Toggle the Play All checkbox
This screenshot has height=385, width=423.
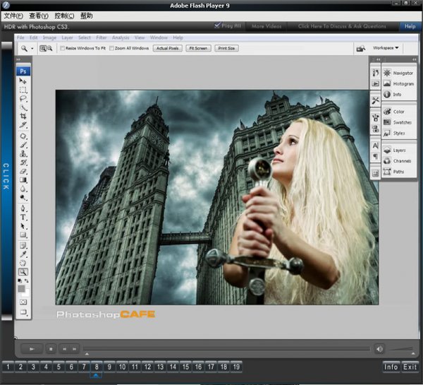[x=217, y=25]
